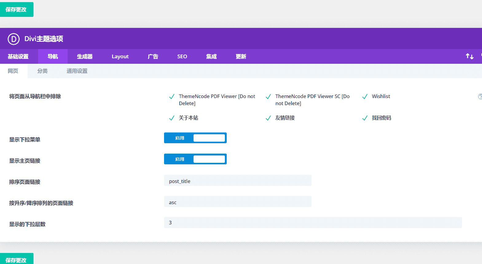This screenshot has width=482, height=264.
Task: Open the Layout tab
Action: (120, 56)
